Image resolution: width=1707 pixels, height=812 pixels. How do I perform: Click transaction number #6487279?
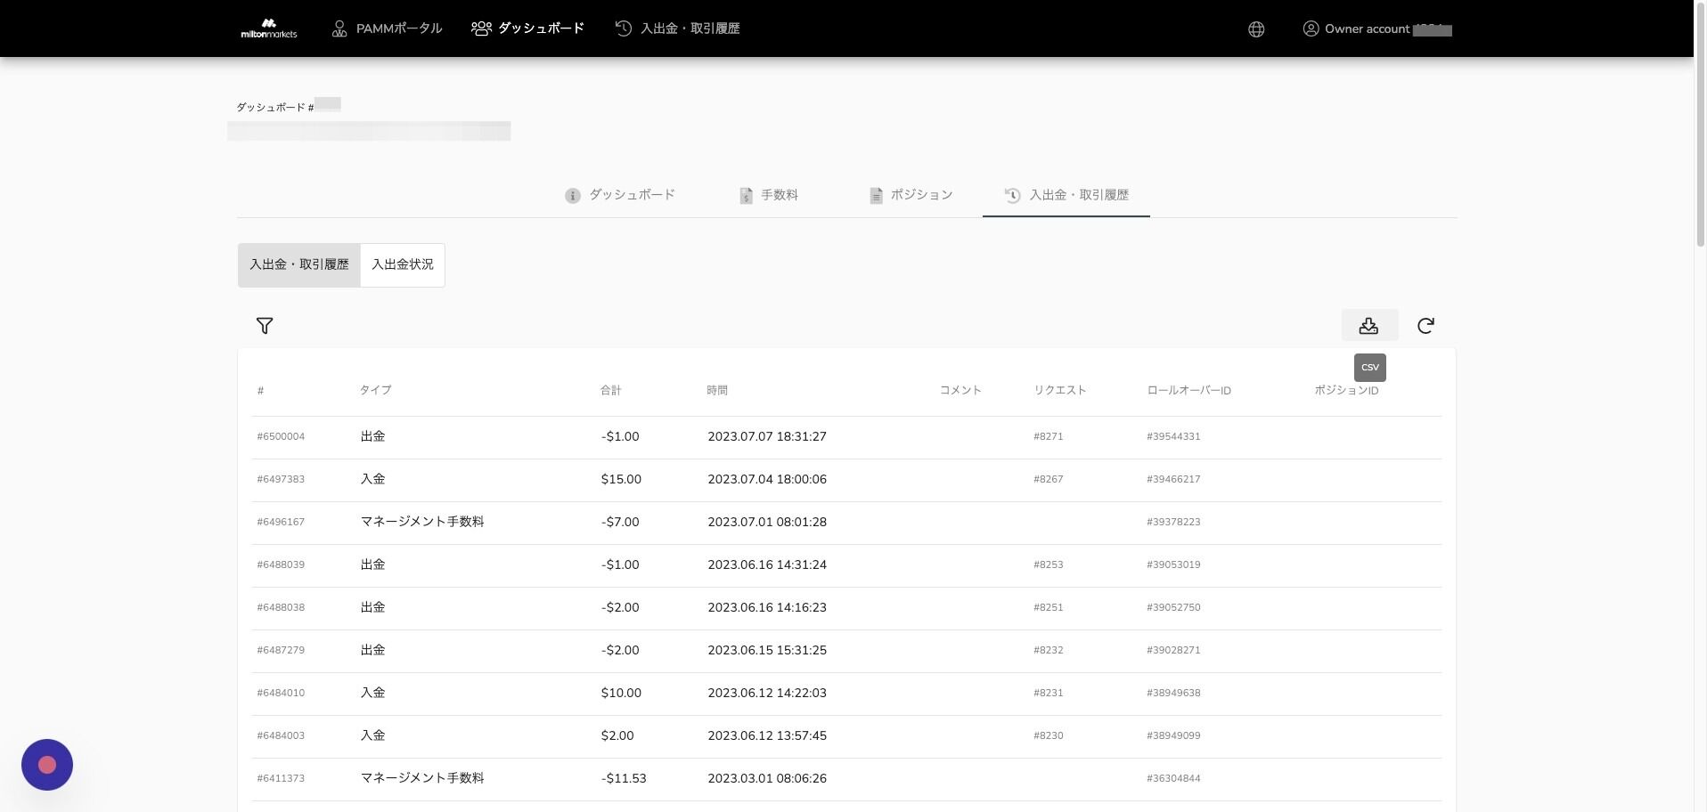281,650
